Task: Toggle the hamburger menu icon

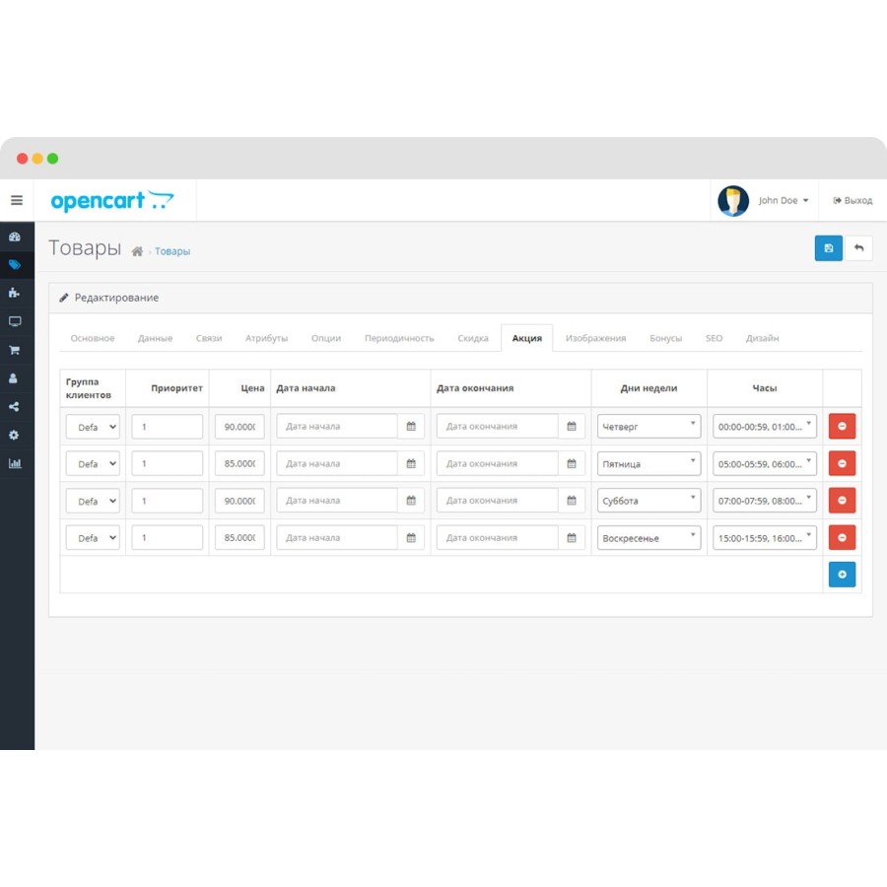Action: point(17,200)
